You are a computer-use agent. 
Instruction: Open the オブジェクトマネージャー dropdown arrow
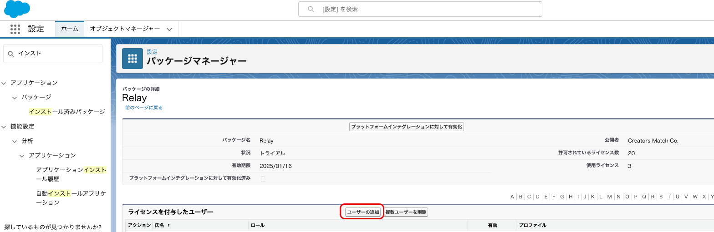(x=169, y=29)
